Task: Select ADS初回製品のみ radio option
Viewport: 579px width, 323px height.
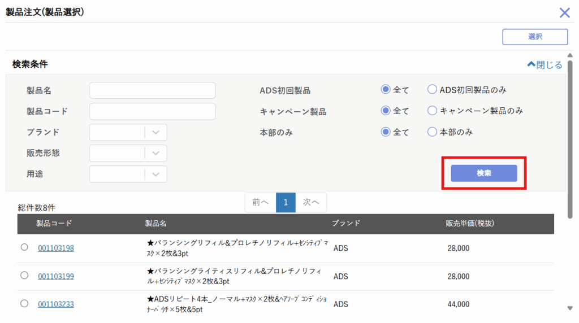Action: click(x=433, y=89)
